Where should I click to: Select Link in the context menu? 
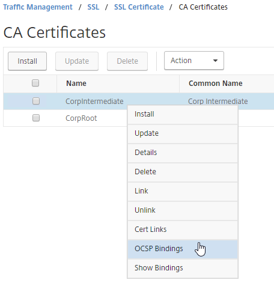(183, 191)
